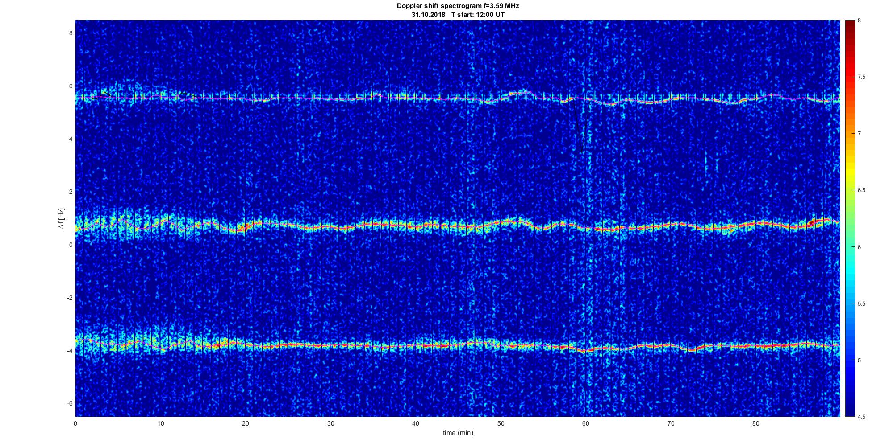This screenshot has width=893, height=447.
Task: Click the x-axis label 'time (min)'
Action: coord(458,433)
